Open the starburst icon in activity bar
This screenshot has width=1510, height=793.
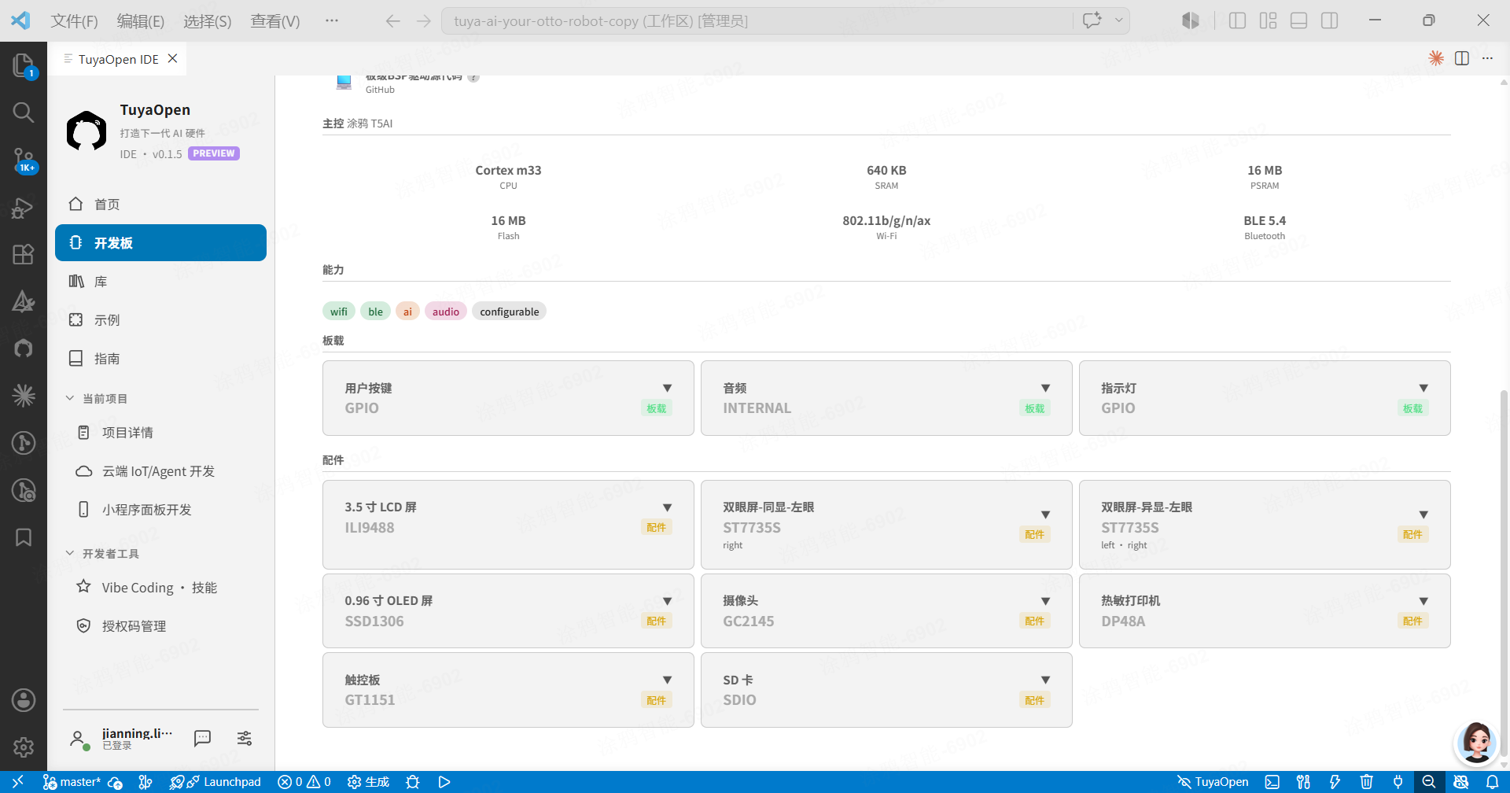pyautogui.click(x=24, y=396)
